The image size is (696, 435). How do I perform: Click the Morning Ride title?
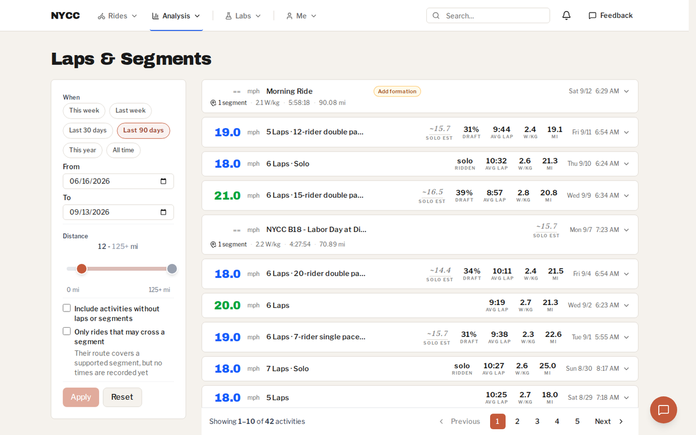tap(289, 91)
